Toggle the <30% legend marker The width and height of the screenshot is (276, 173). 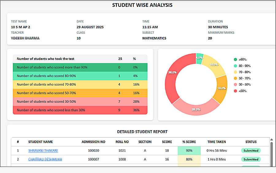click(236, 91)
